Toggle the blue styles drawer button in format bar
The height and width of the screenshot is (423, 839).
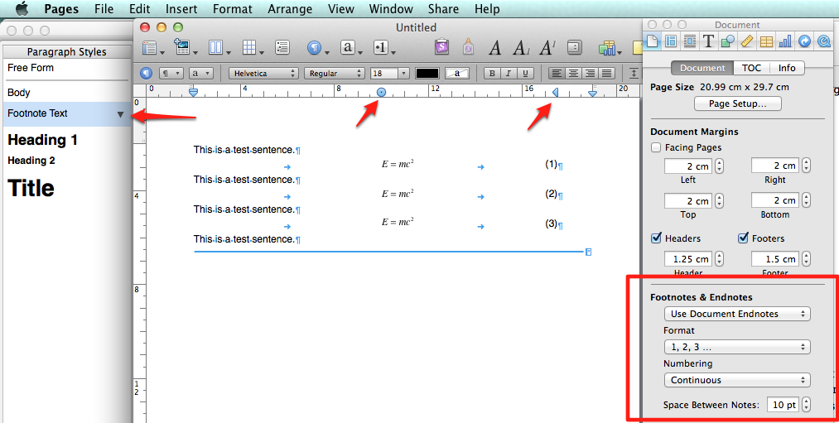[146, 74]
